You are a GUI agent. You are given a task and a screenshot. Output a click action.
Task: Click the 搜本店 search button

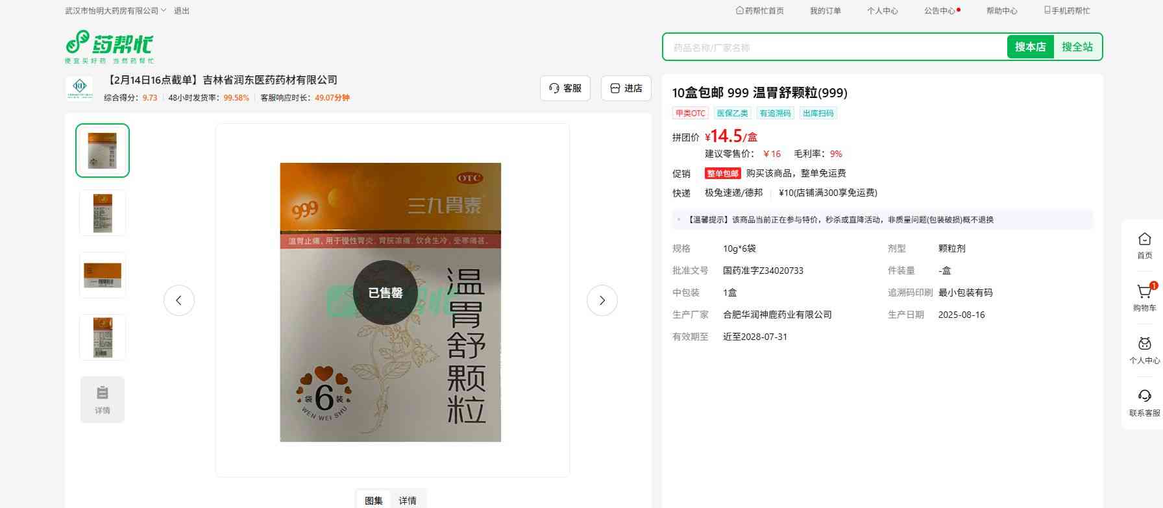click(1030, 47)
